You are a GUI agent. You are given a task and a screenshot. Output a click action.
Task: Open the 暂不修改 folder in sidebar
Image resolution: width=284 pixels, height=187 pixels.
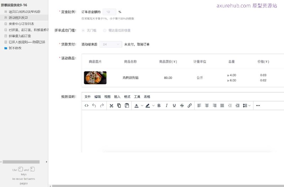tap(15, 48)
